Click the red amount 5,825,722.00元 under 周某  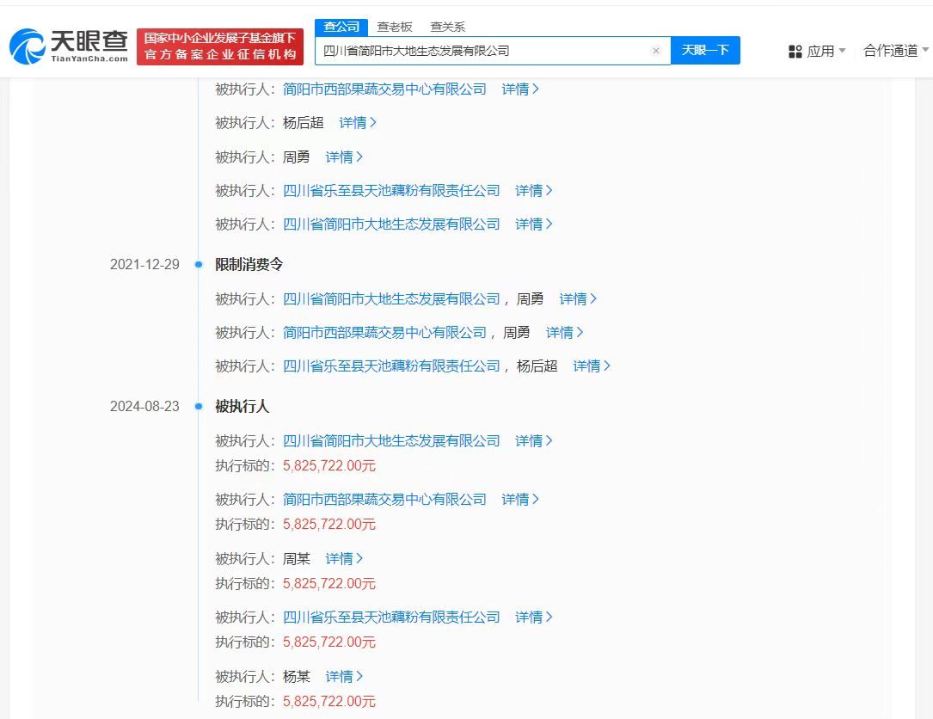coord(328,583)
